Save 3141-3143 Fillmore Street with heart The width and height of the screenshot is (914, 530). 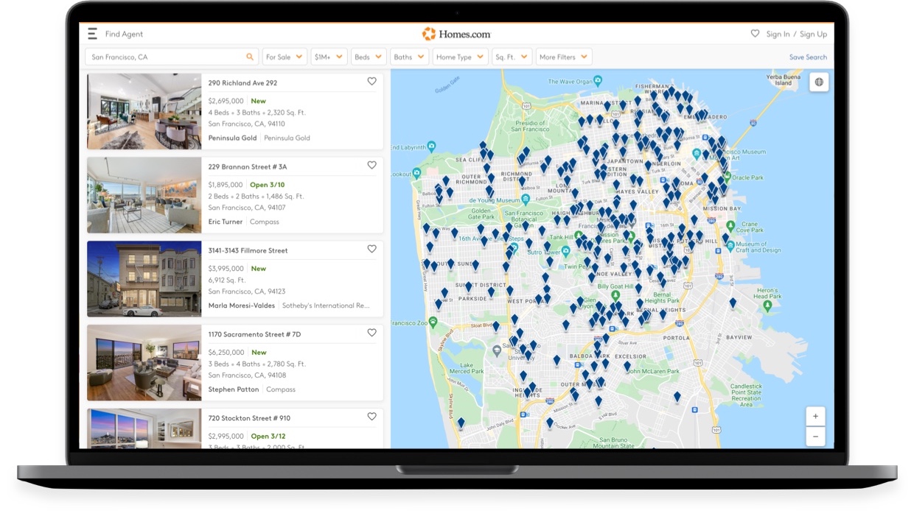pos(371,250)
